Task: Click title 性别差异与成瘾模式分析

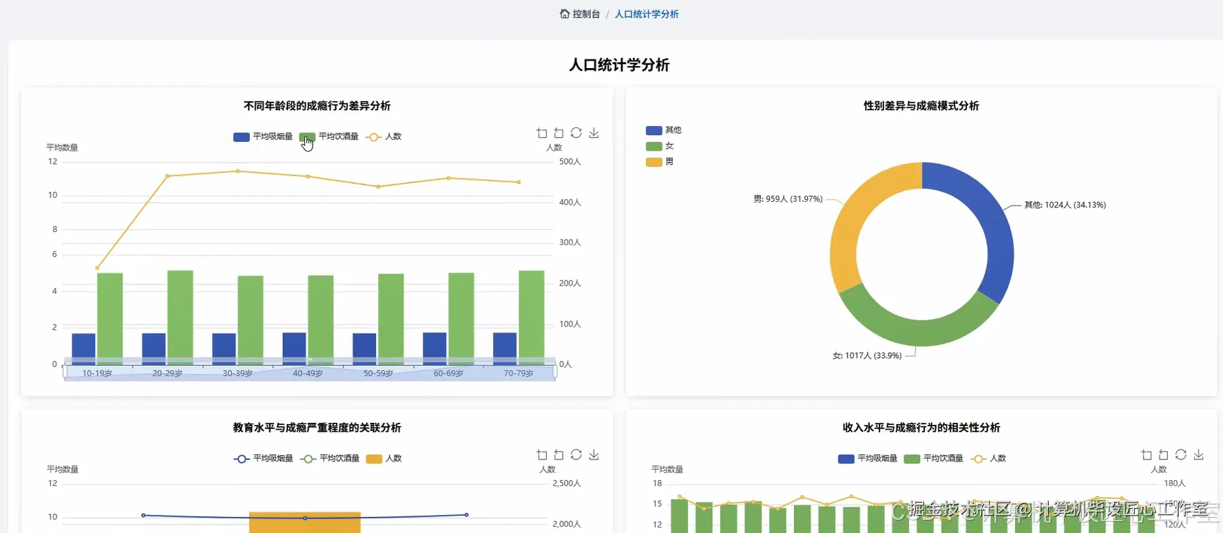Action: pos(921,106)
